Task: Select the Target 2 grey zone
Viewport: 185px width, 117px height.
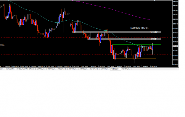Action: [x=117, y=32]
